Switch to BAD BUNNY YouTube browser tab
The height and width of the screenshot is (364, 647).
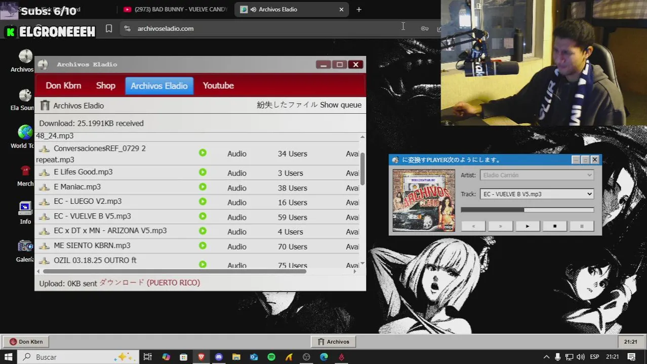(176, 9)
